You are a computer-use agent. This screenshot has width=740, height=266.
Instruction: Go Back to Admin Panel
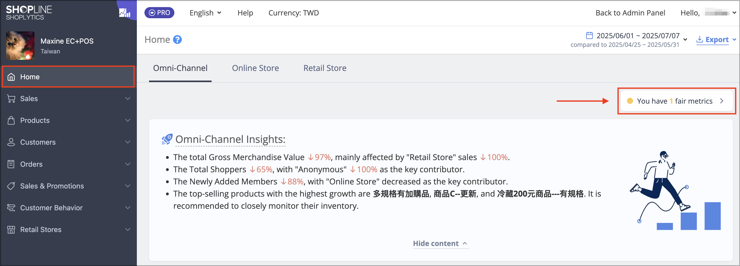630,13
